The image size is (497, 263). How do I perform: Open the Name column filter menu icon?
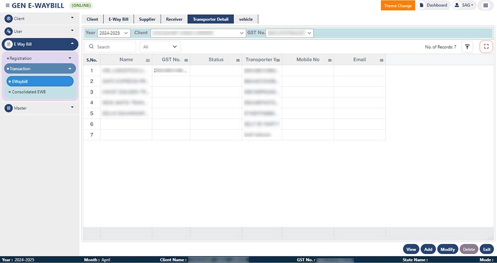click(148, 60)
